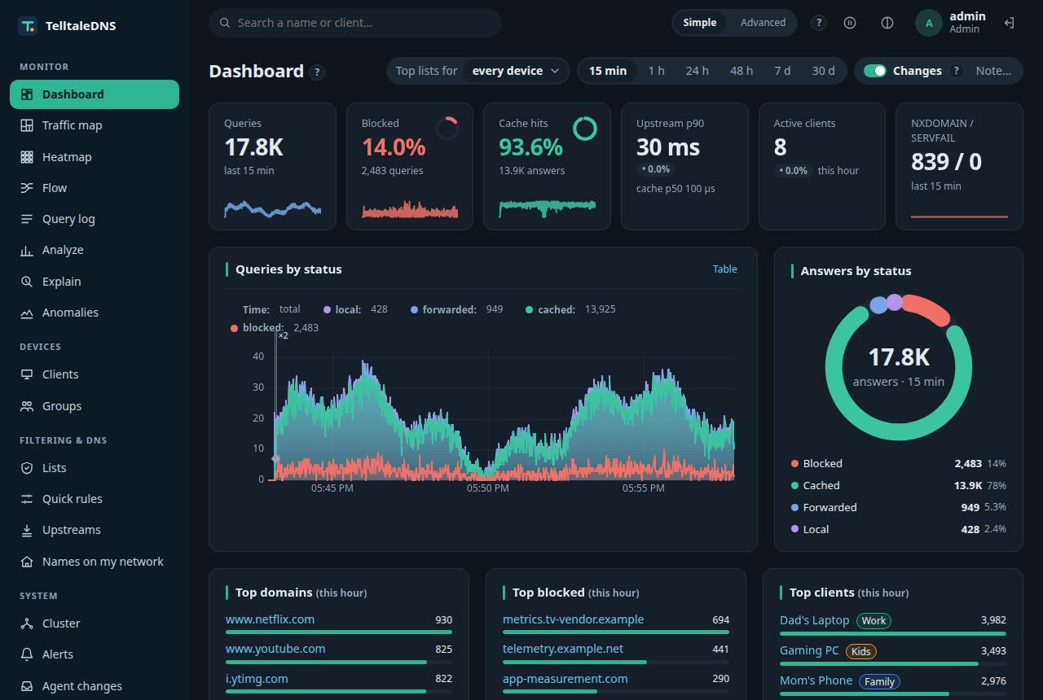
Task: Open the Upstreams download icon
Action: click(27, 530)
